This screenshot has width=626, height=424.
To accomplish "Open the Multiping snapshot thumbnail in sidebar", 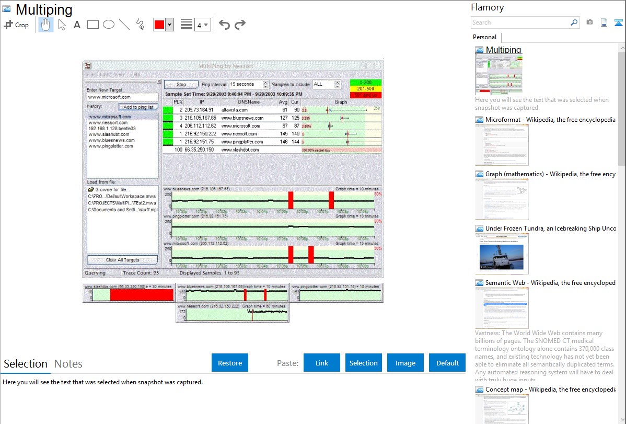I will tap(499, 74).
